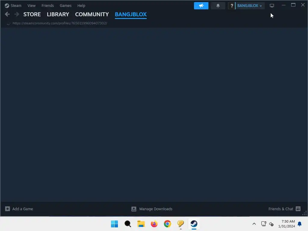Open the Friends menu
Viewport: 308px width, 231px height.
click(x=48, y=6)
